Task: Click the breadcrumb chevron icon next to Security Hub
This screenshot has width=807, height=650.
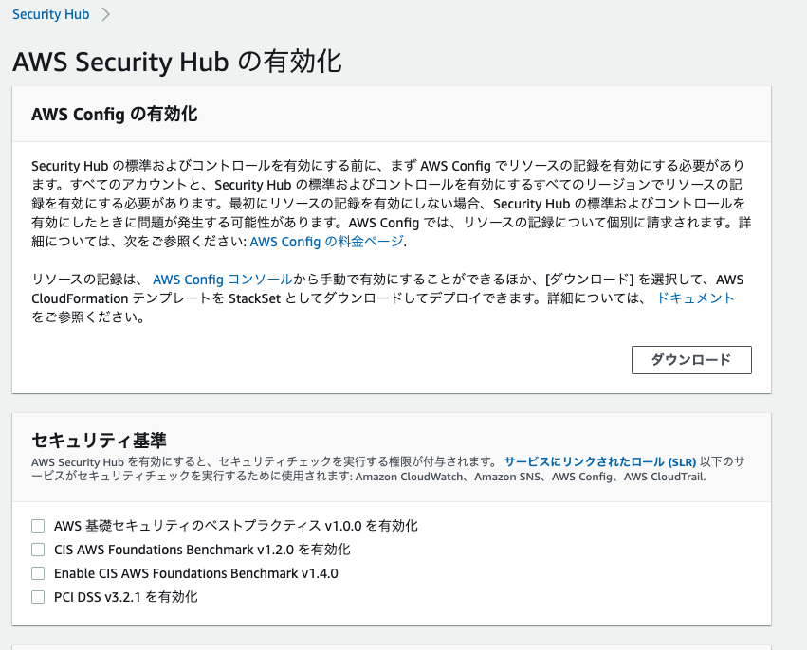Action: 104,14
